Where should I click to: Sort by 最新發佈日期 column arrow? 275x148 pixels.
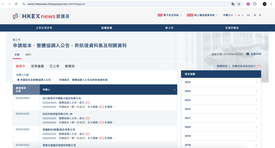37,89
